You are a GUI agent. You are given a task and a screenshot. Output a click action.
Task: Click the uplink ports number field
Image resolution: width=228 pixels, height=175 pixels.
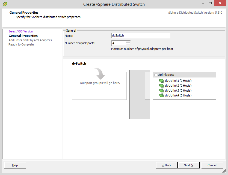119,43
